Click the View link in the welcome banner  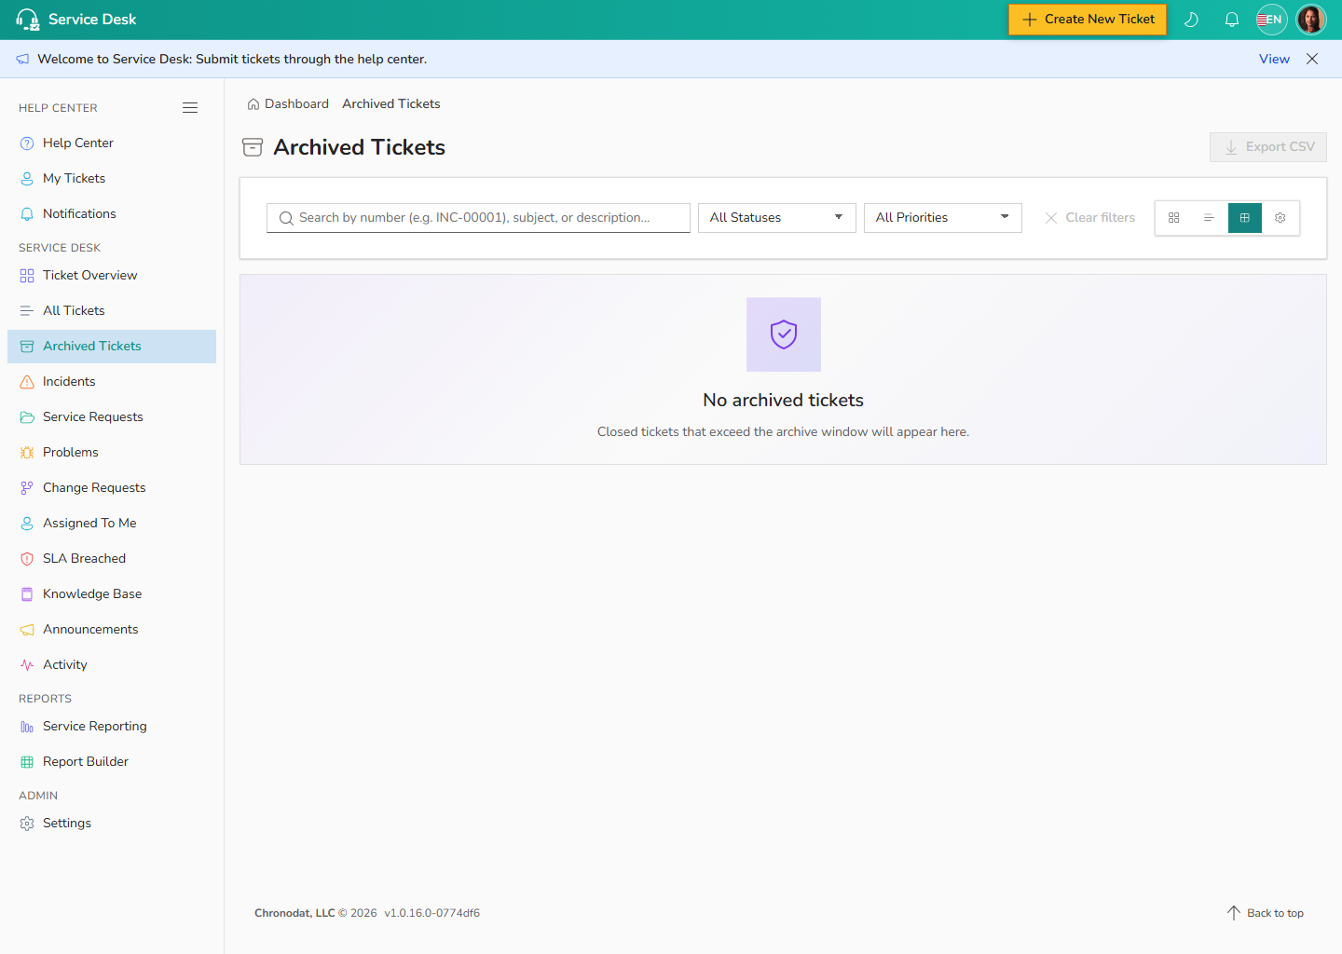1274,59
